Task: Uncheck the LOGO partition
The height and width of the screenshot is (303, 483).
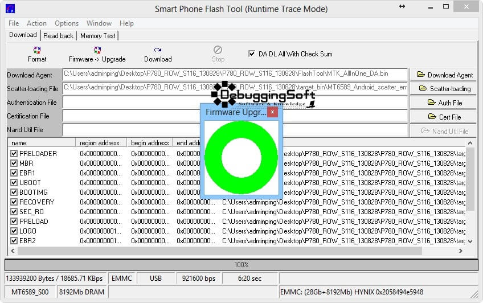Action: pos(14,231)
